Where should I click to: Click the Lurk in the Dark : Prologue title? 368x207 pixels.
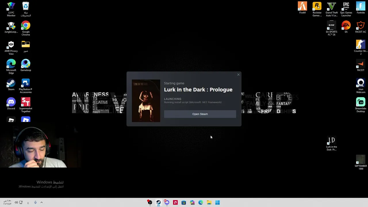(198, 90)
